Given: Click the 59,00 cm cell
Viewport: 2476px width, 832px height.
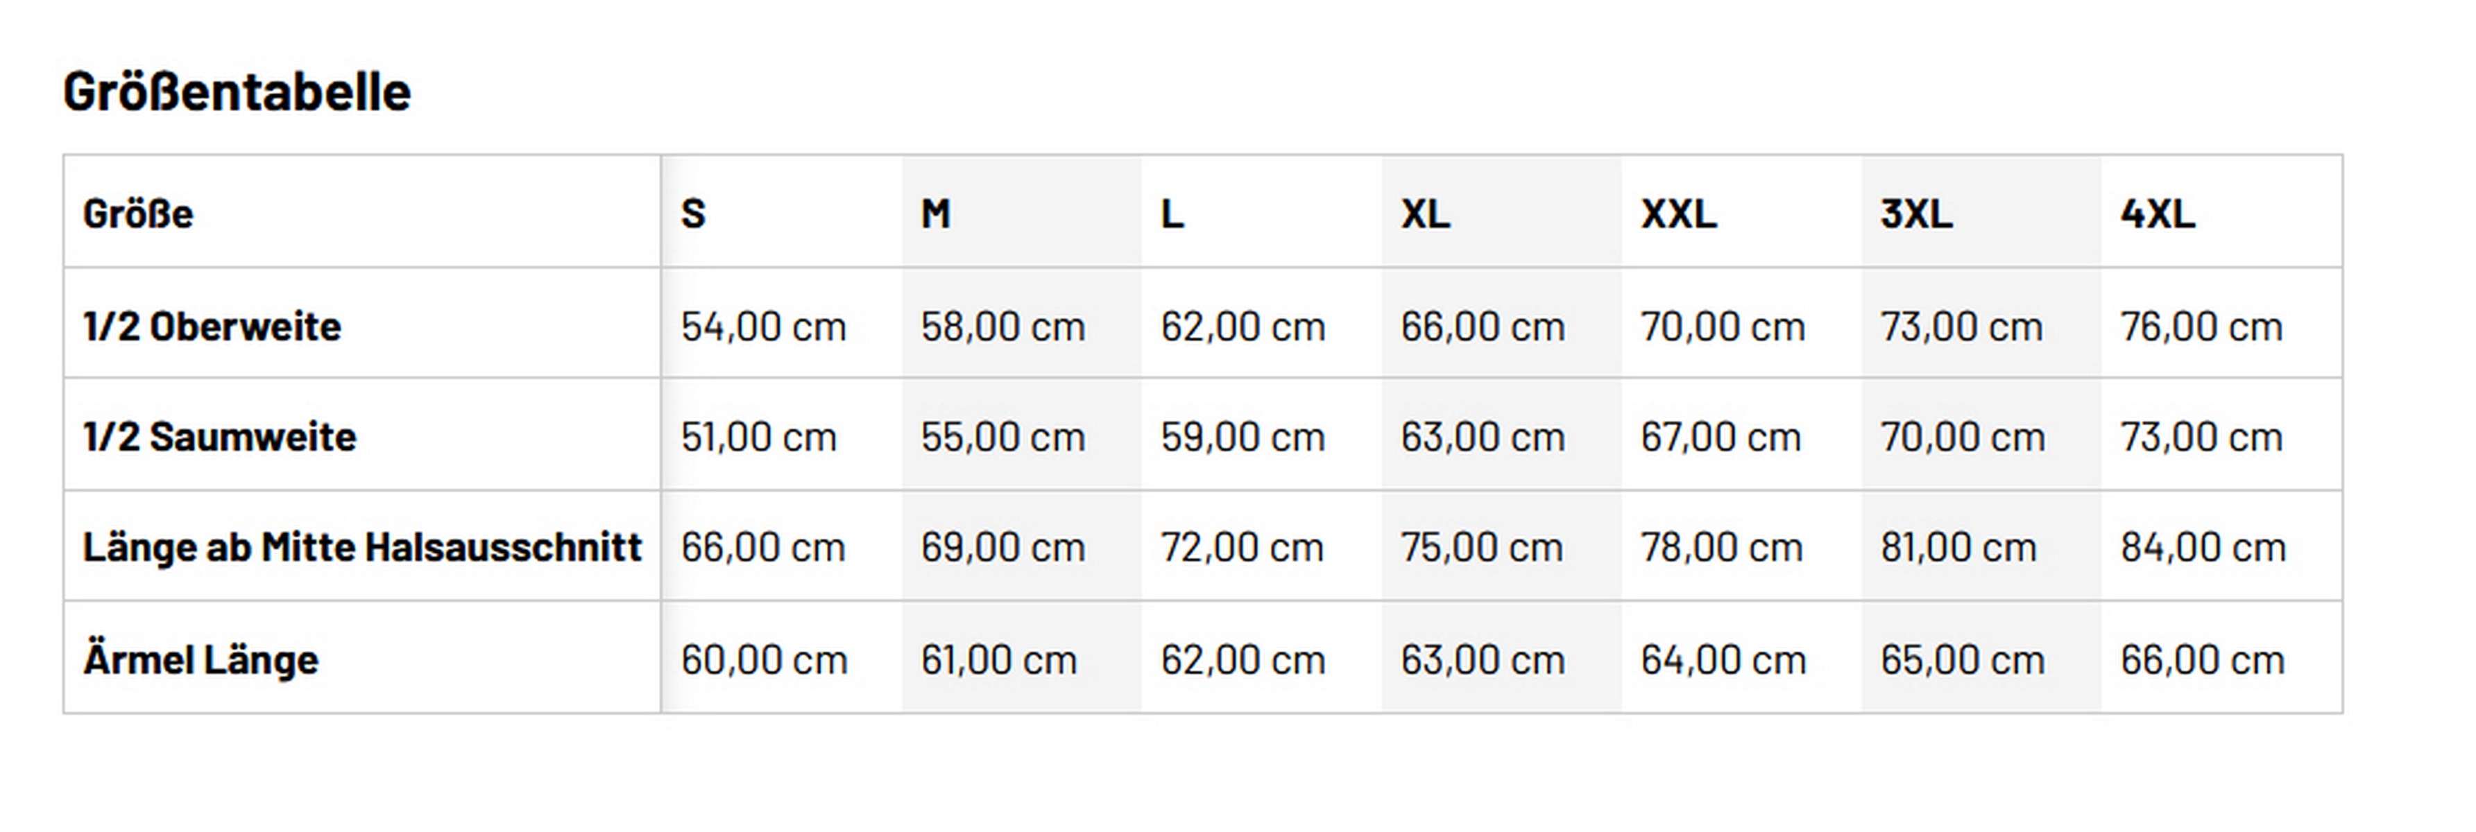Looking at the screenshot, I should (x=1243, y=437).
